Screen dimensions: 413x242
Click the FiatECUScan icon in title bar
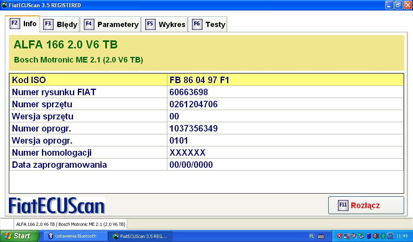click(x=4, y=5)
